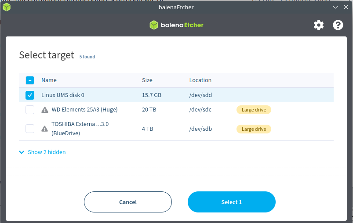This screenshot has height=223, width=353.
Task: Click warning triangle beside TOSHIBA drive
Action: tap(45, 129)
